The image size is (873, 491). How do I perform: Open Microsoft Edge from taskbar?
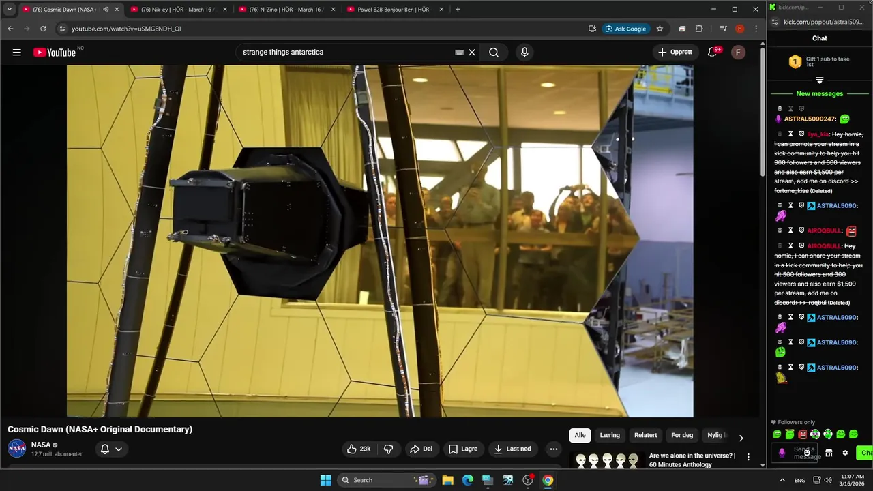click(468, 480)
